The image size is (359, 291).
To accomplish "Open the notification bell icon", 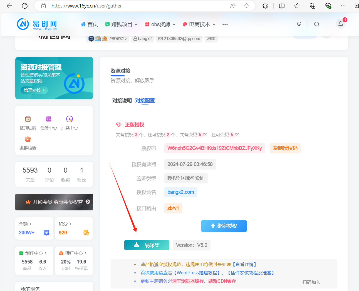I will [341, 24].
